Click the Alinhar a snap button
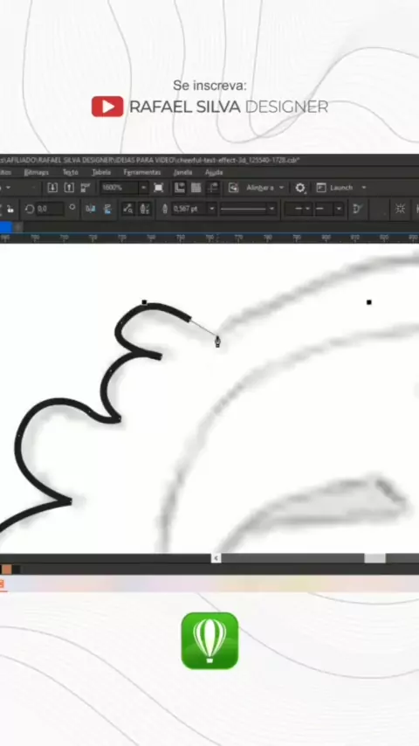This screenshot has height=746, width=419. point(264,188)
